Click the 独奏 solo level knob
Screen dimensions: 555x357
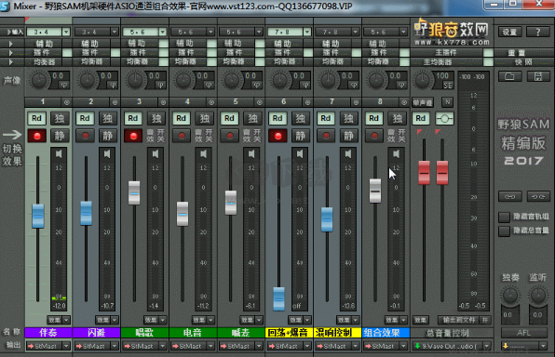pyautogui.click(x=509, y=295)
